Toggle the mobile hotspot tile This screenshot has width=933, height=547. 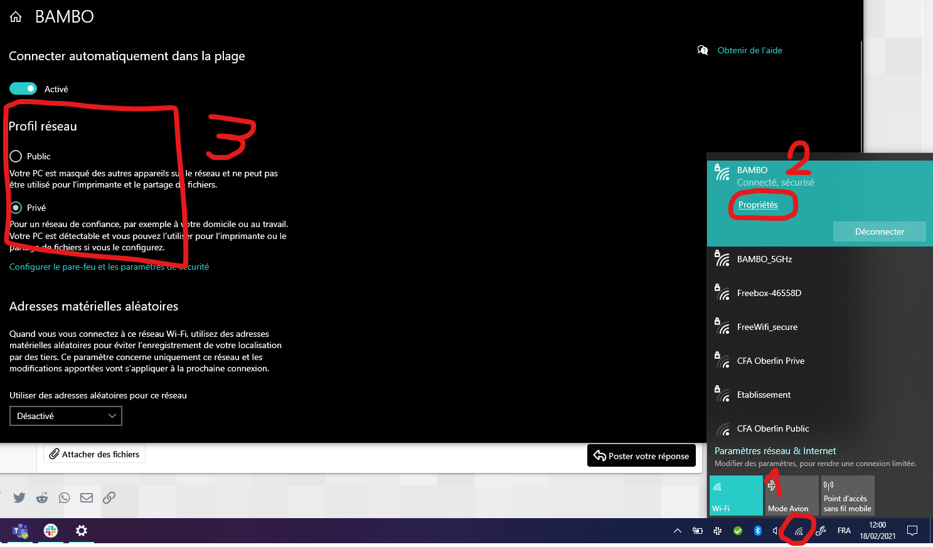848,496
